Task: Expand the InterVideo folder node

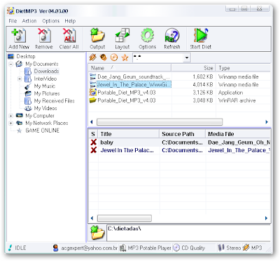Action: [20, 79]
